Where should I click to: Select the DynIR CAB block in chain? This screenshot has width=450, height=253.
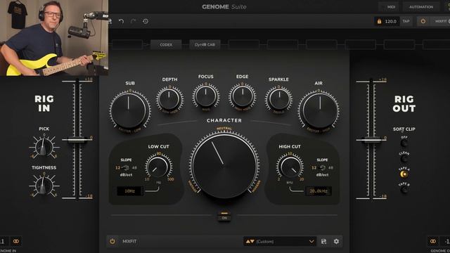(205, 45)
